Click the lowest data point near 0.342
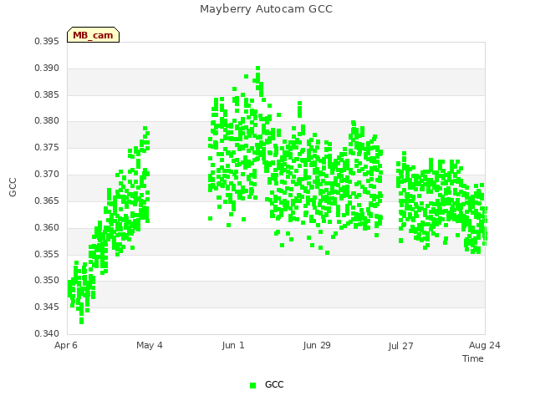Viewport: 535px width, 401px height. 82,321
